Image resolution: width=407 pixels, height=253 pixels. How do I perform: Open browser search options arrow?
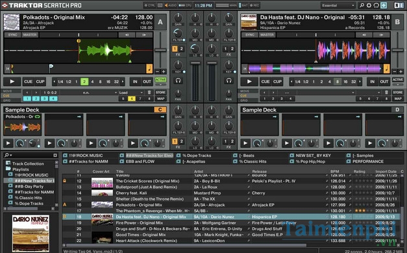coord(11,155)
